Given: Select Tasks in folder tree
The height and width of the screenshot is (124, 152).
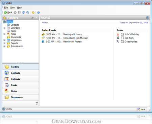Looking at the screenshot, I should [x=14, y=31].
